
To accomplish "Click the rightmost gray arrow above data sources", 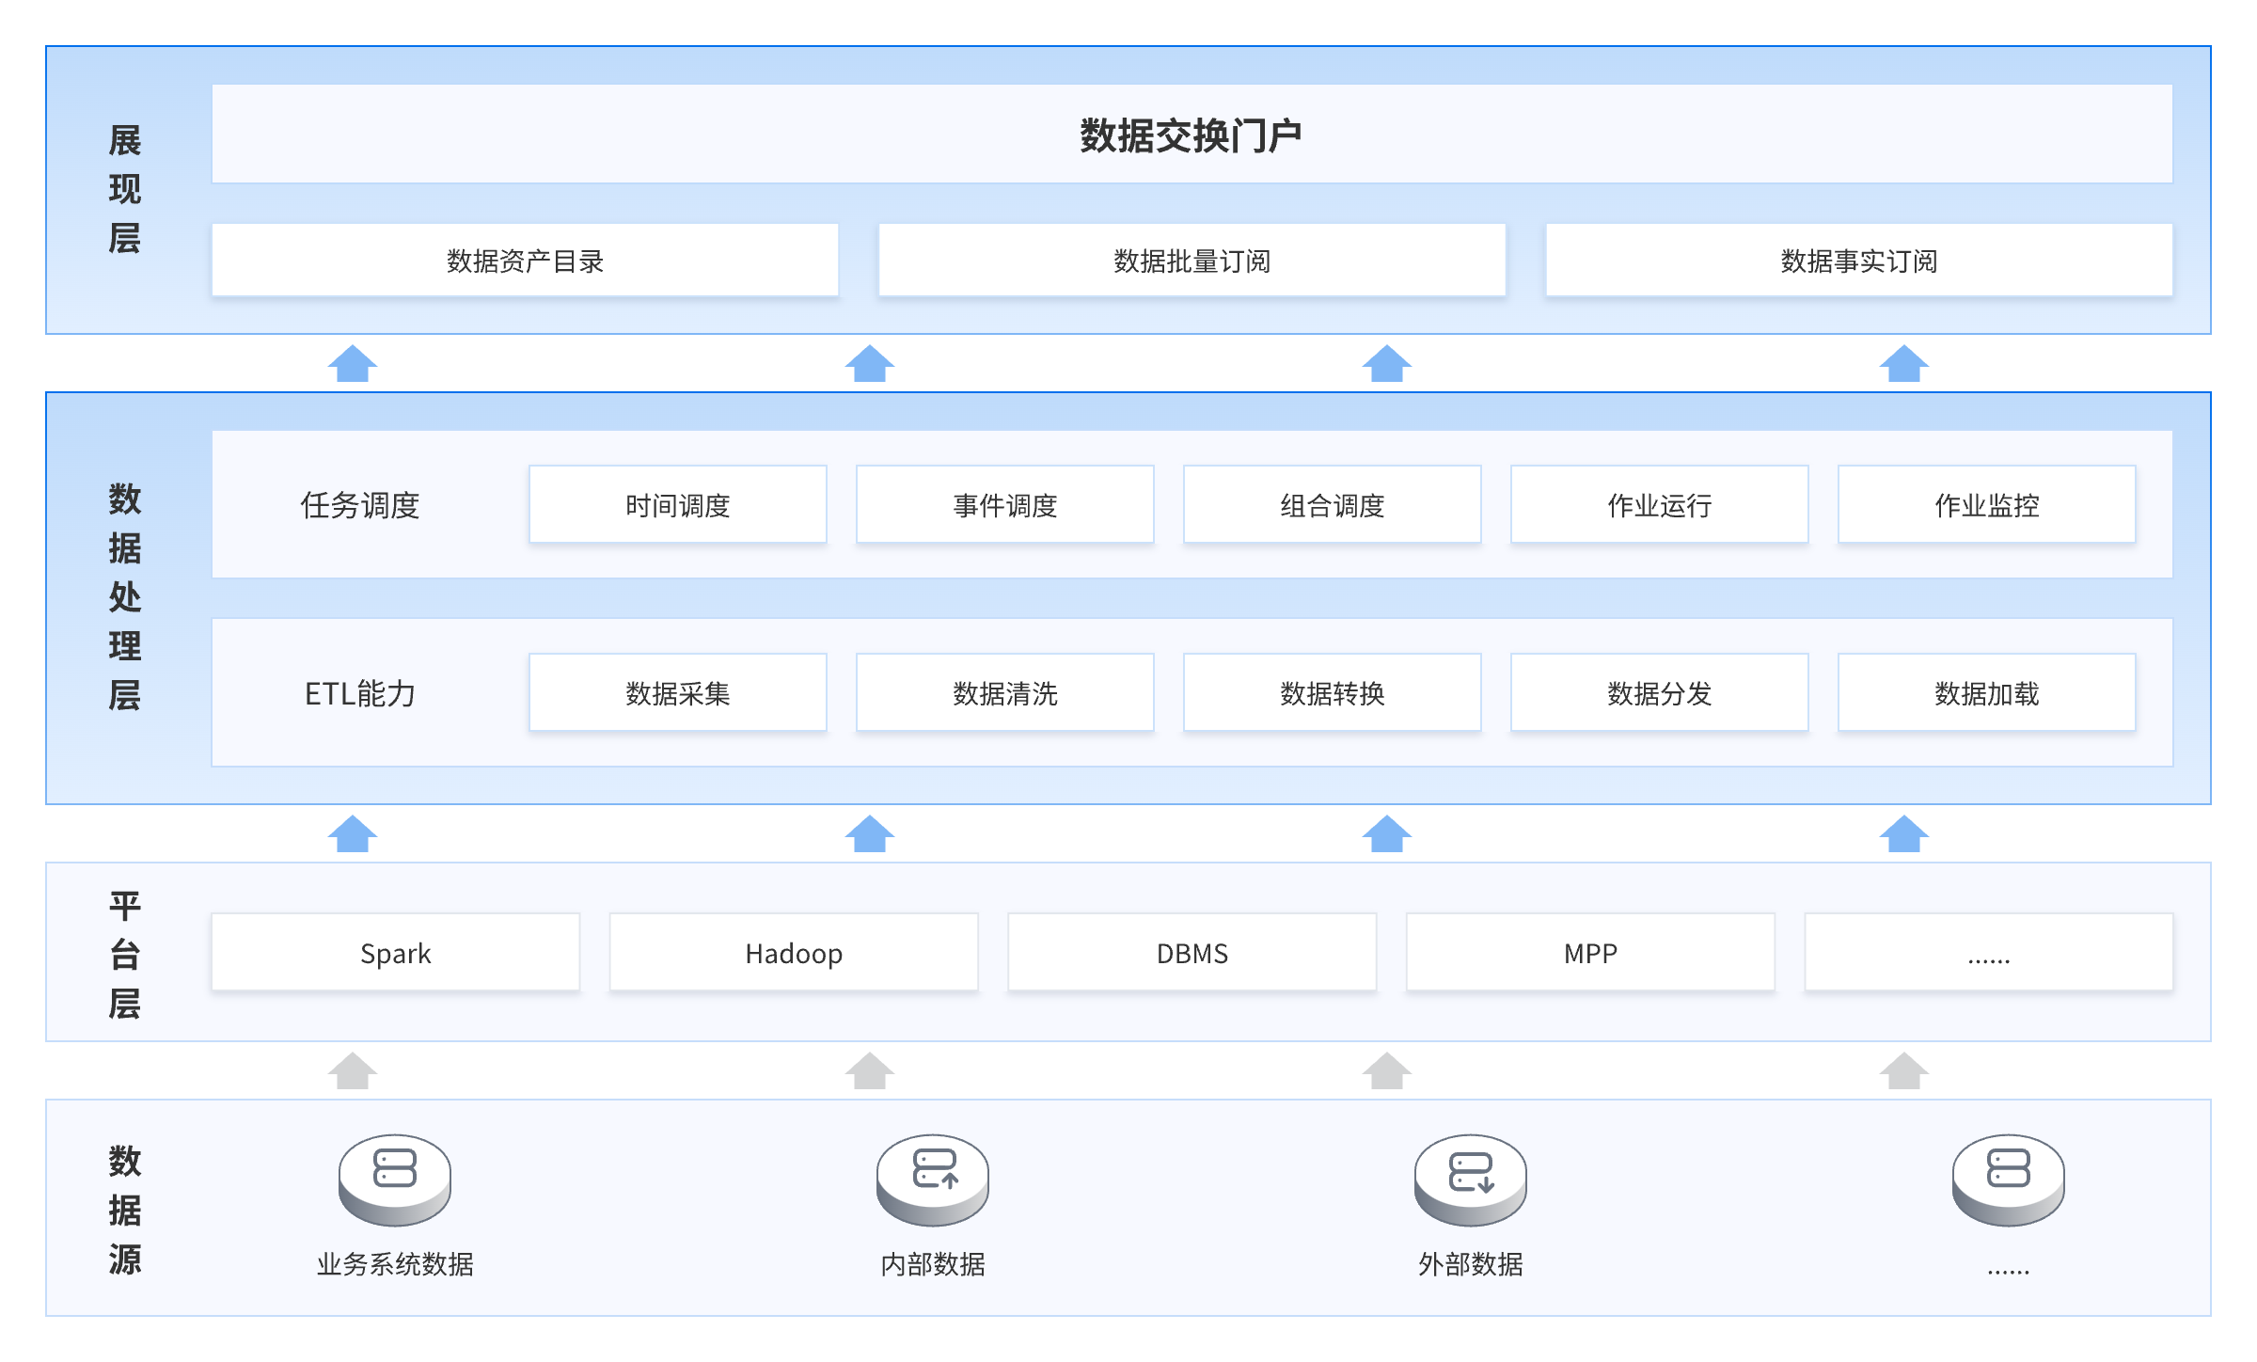I will [1904, 1071].
